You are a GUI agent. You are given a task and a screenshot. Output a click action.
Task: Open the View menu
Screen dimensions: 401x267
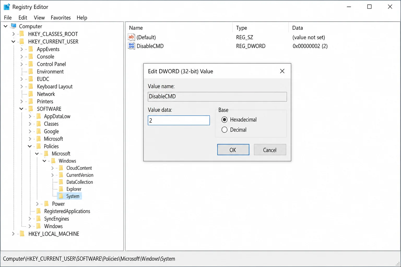pos(39,17)
